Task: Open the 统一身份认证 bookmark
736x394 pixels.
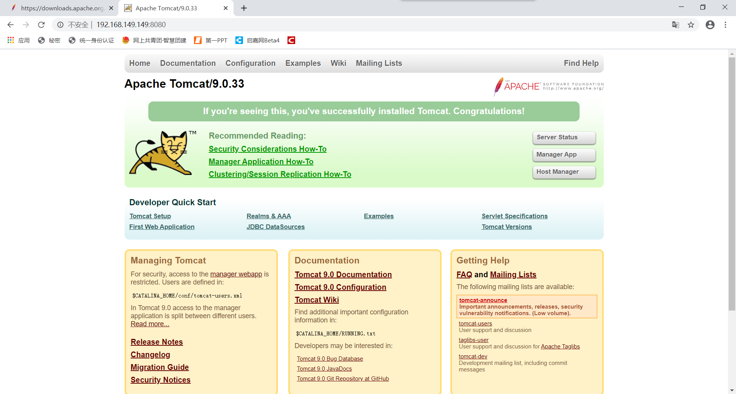Action: click(91, 40)
